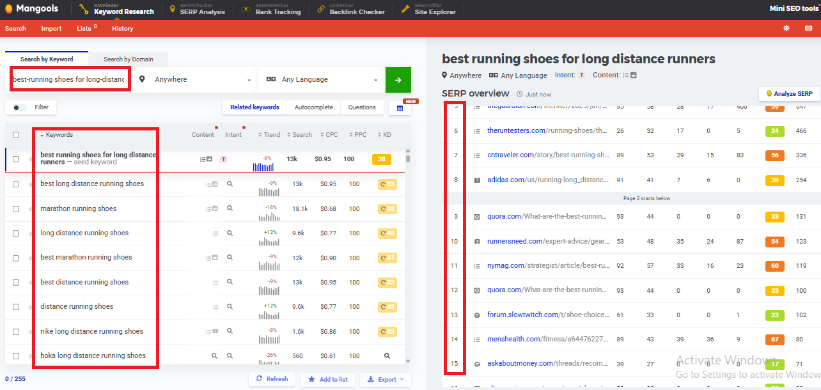This screenshot has height=390, width=821.
Task: Click the keyword list vertical scrollbar
Action: click(408, 159)
